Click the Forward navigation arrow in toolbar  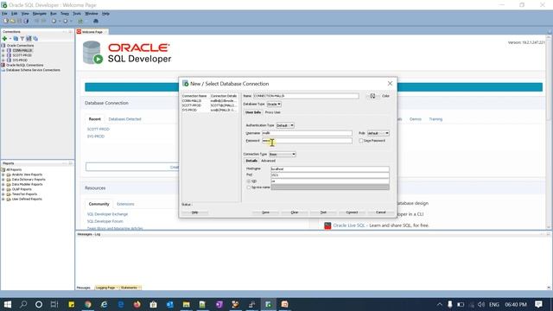coord(66,21)
